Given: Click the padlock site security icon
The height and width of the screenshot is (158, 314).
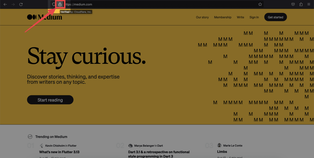Looking at the screenshot, I should point(60,4).
